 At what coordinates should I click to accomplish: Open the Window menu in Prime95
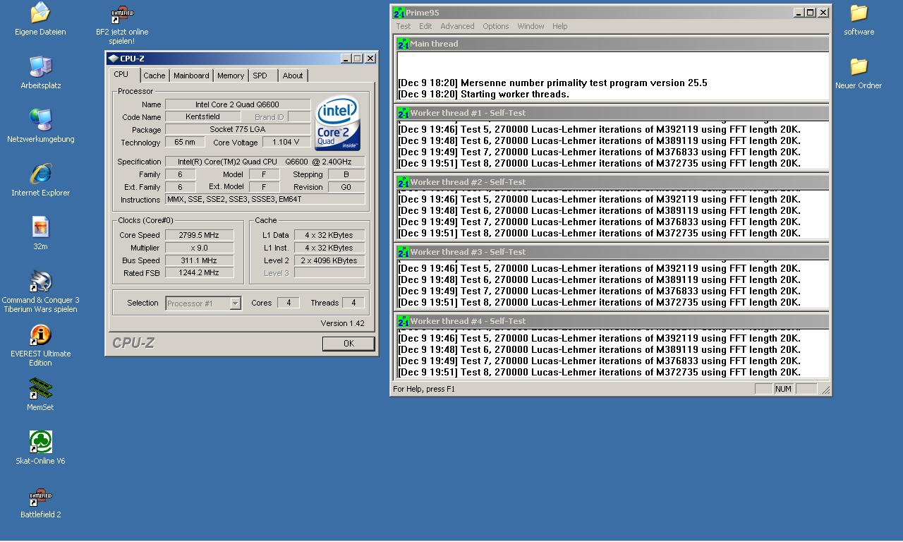click(531, 26)
